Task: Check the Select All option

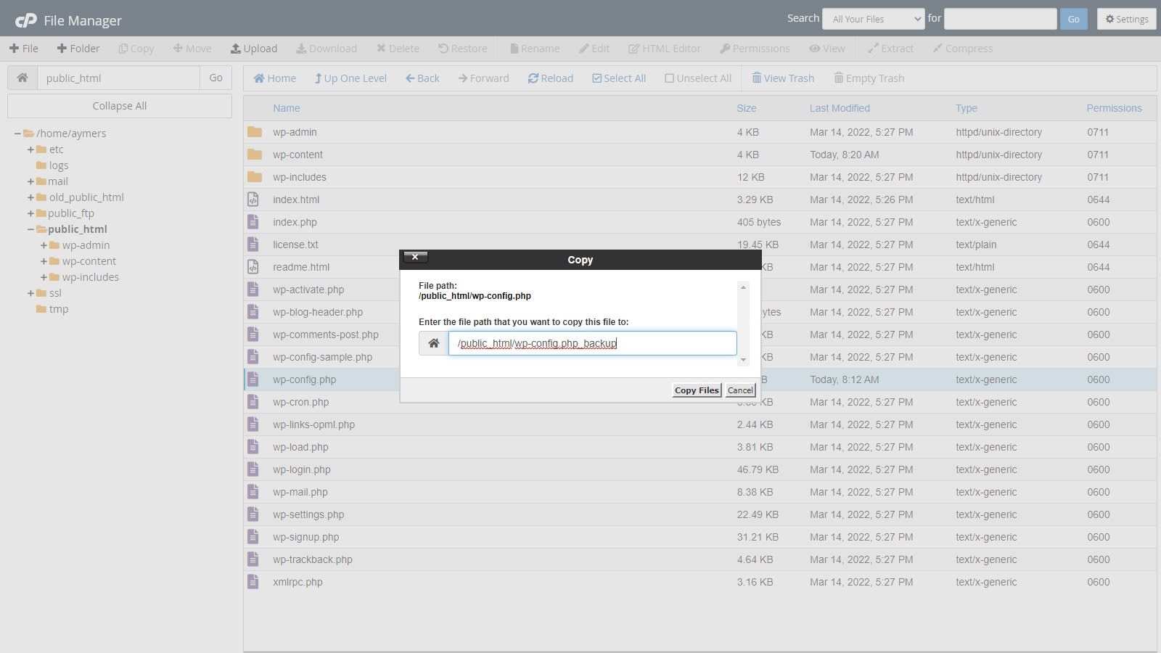Action: point(619,78)
